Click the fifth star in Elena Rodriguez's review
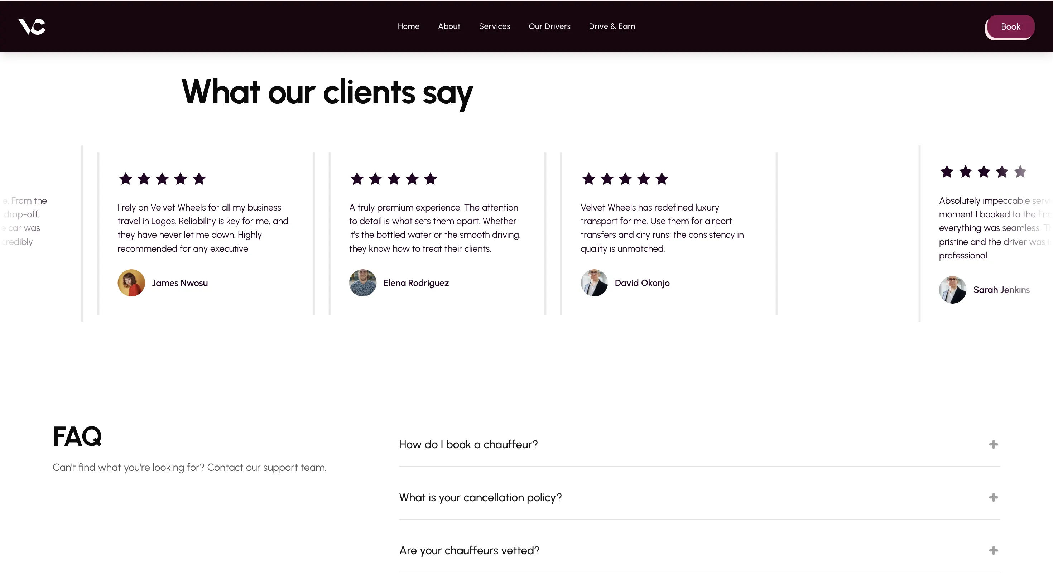Image resolution: width=1053 pixels, height=575 pixels. (431, 179)
